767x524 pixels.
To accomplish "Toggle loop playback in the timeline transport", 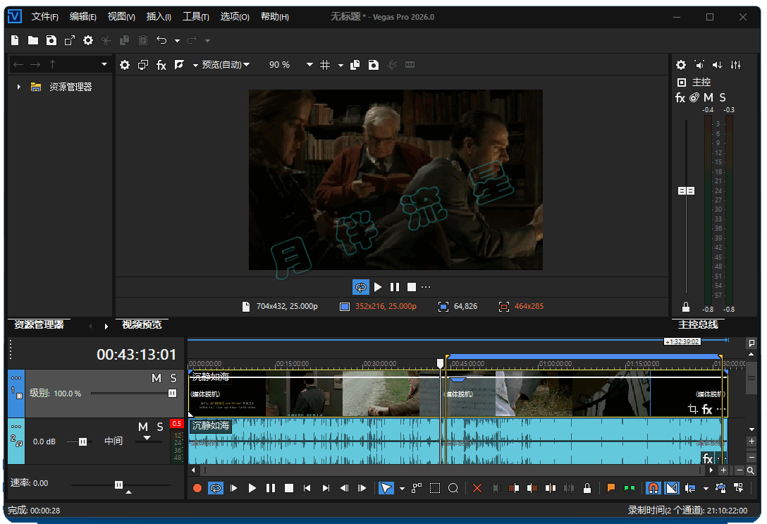I will pos(215,488).
